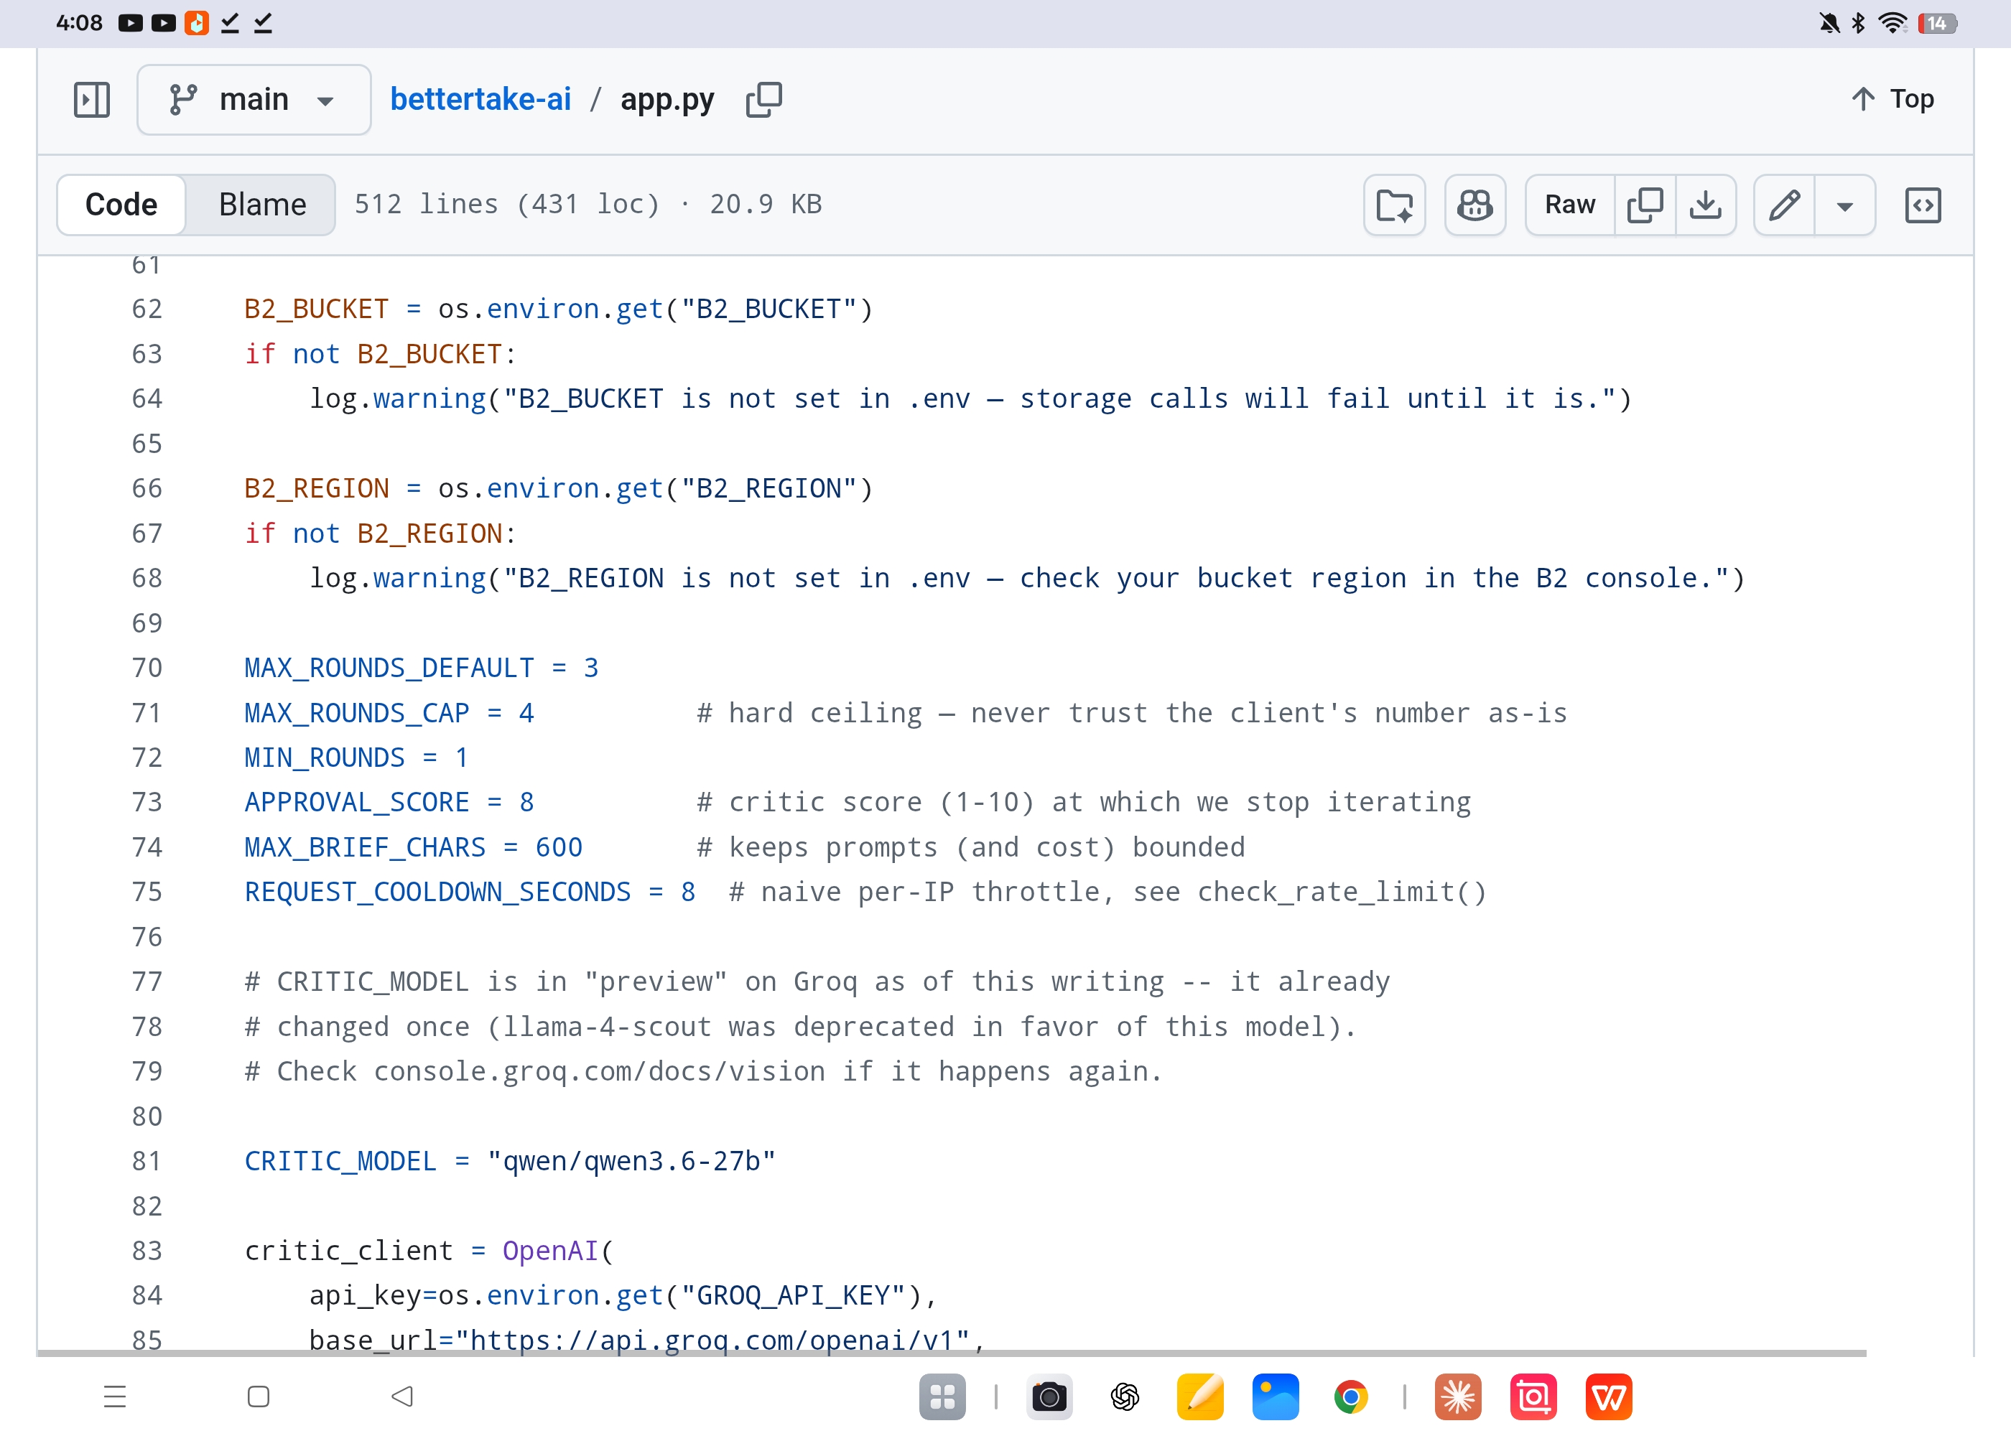
Task: Click the horizontal scrollbar under the code
Action: [952, 1353]
